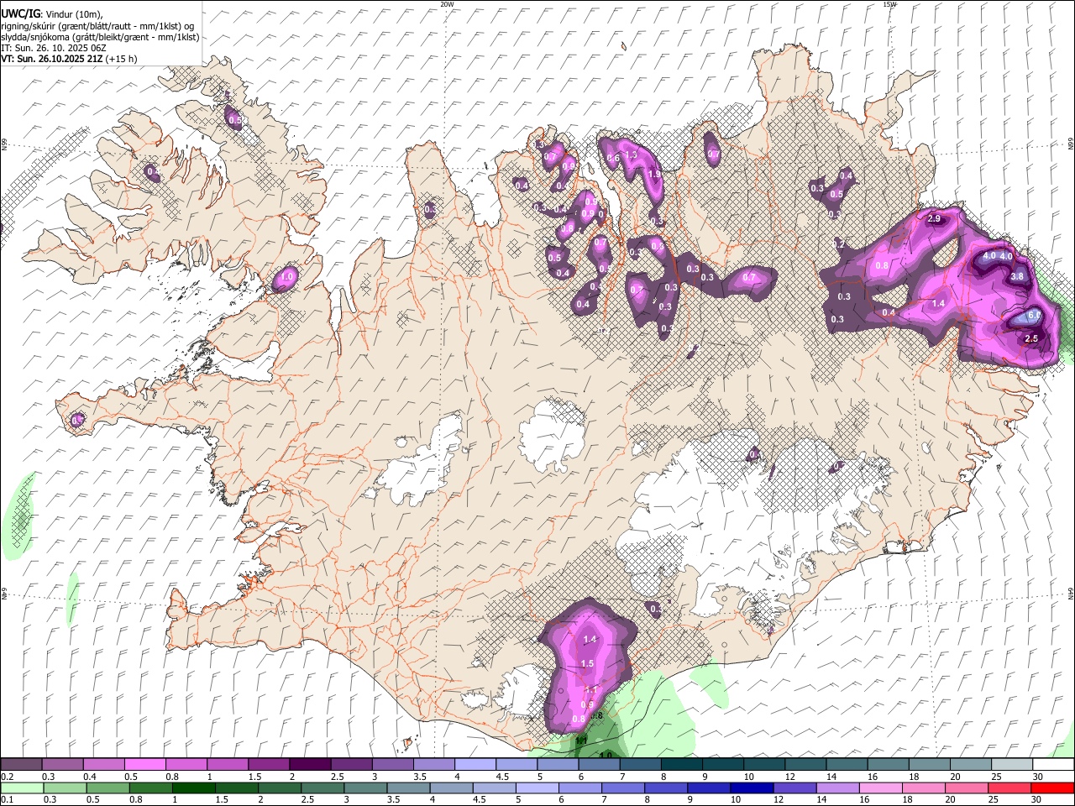Select the white upper swatch labeled 30
Screen dimensions: 1075x806
pyautogui.click(x=1053, y=764)
